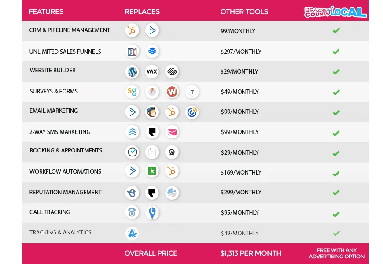
Task: Select the HubSpot icon in CRM row
Action: tap(132, 30)
